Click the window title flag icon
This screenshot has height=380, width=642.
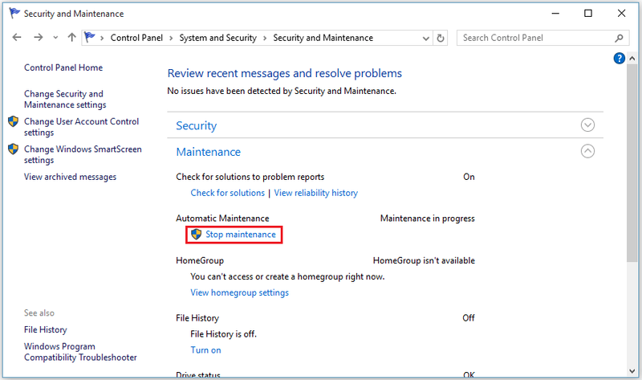pyautogui.click(x=14, y=14)
